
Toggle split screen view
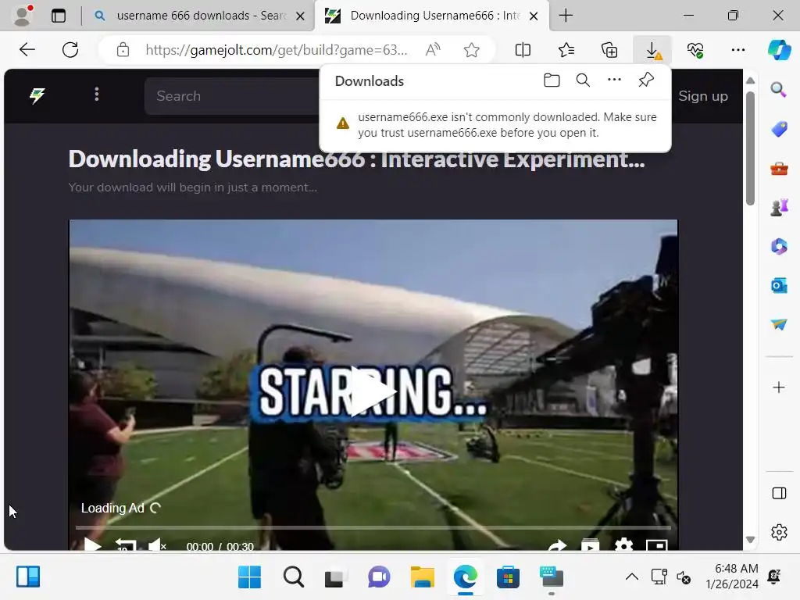click(x=523, y=50)
